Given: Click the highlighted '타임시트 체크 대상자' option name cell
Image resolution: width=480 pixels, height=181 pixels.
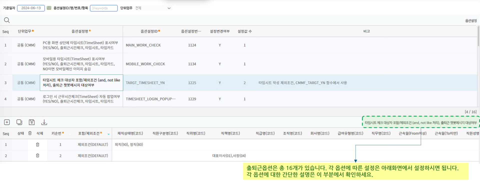Looking at the screenshot, I should click(81, 83).
